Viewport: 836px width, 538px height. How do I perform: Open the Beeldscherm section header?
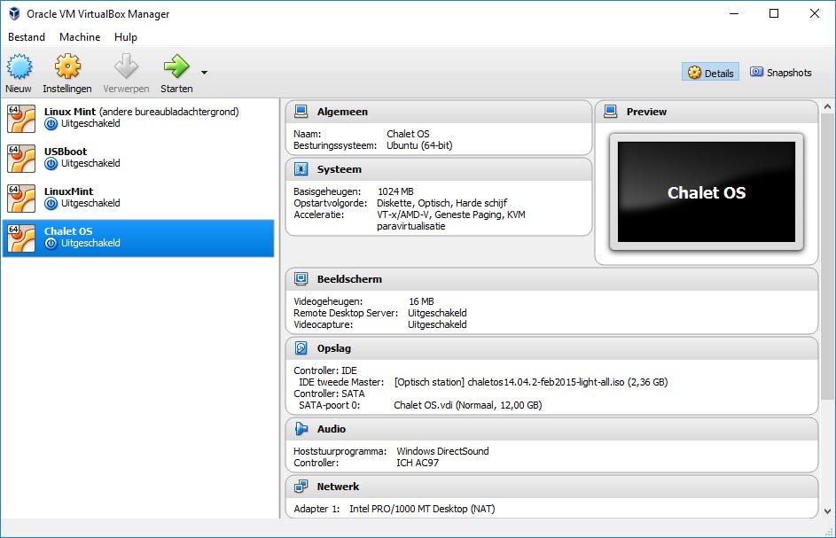pos(551,279)
